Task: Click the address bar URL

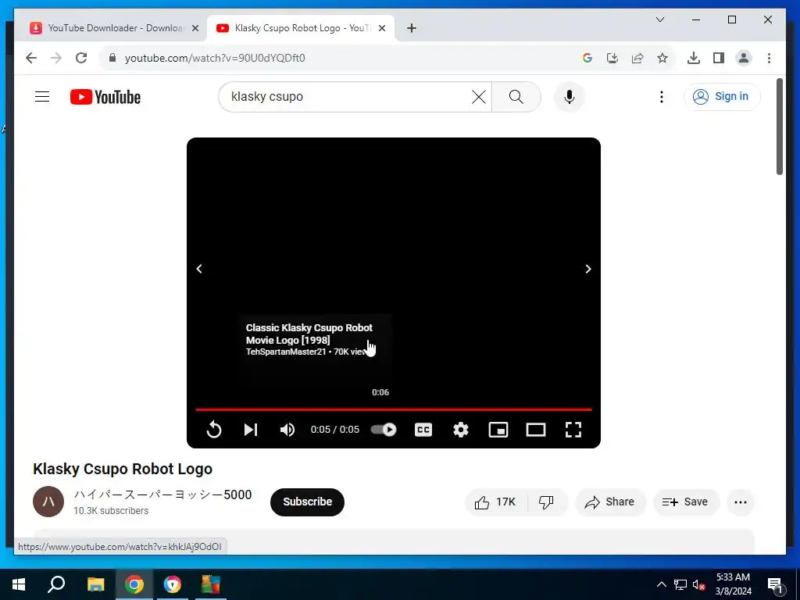Action: pos(215,58)
